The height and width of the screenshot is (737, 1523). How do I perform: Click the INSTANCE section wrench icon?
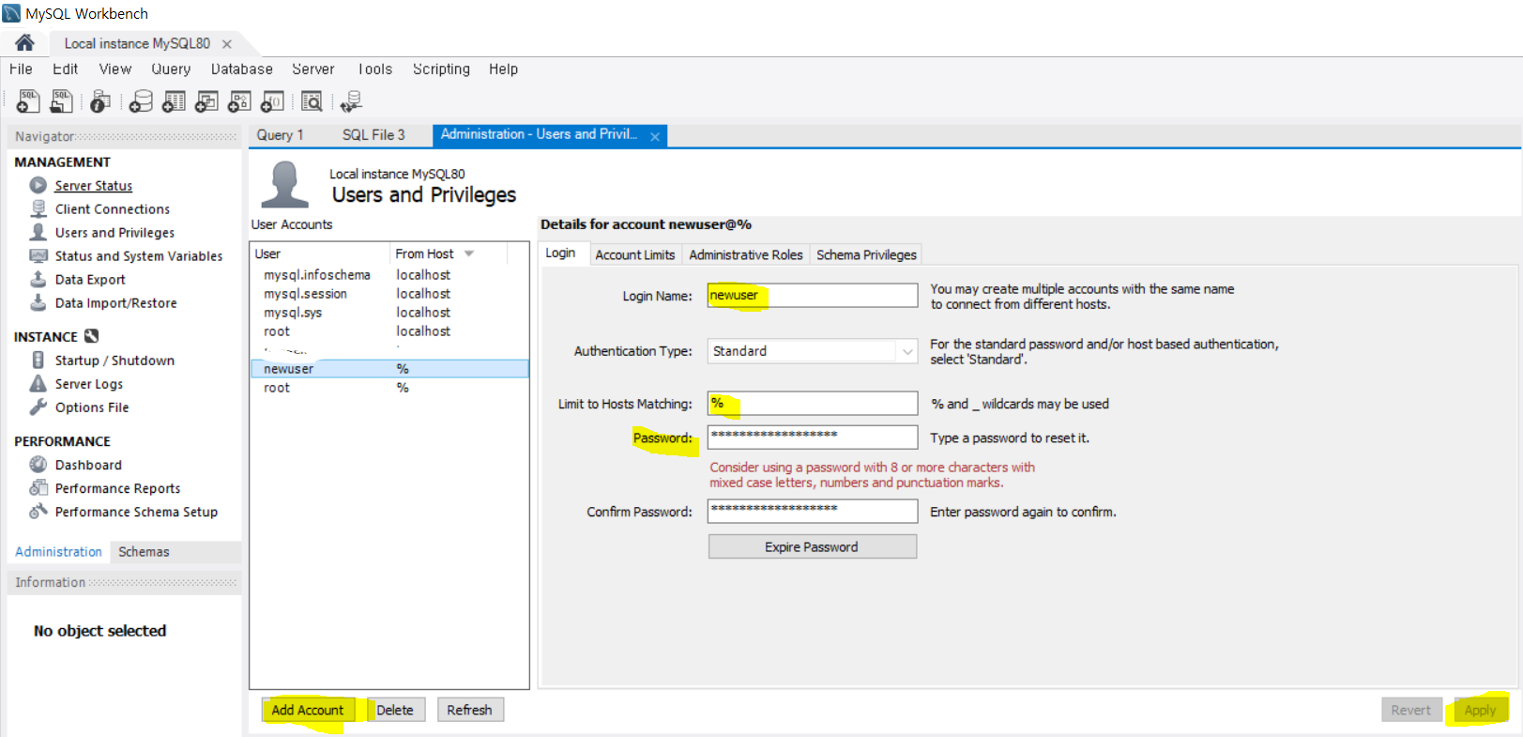(x=91, y=336)
